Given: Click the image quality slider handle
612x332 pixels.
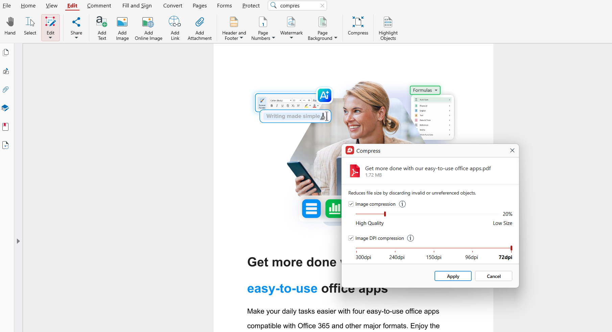Looking at the screenshot, I should click(385, 214).
